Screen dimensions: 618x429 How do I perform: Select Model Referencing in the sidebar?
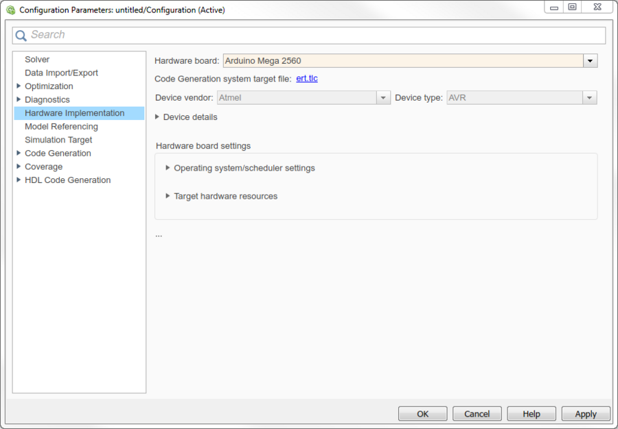(61, 126)
